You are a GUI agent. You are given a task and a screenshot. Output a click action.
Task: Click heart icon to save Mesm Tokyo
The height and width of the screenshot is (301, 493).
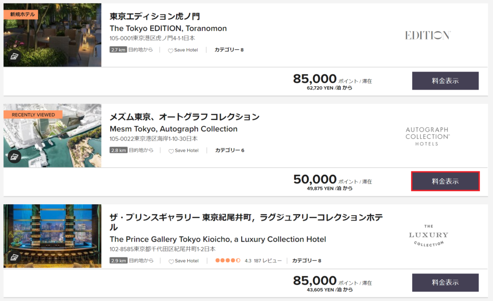coord(171,151)
